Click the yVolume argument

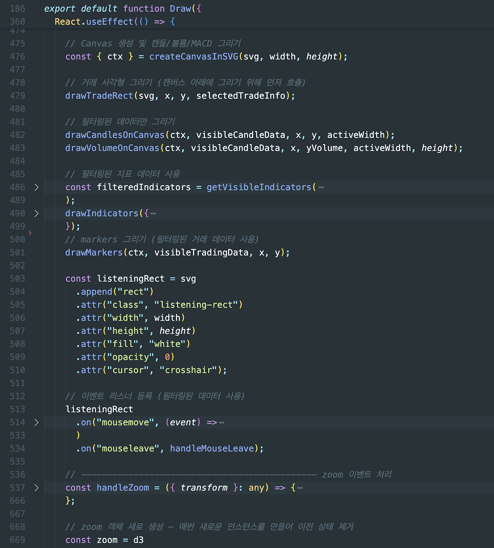click(x=325, y=148)
